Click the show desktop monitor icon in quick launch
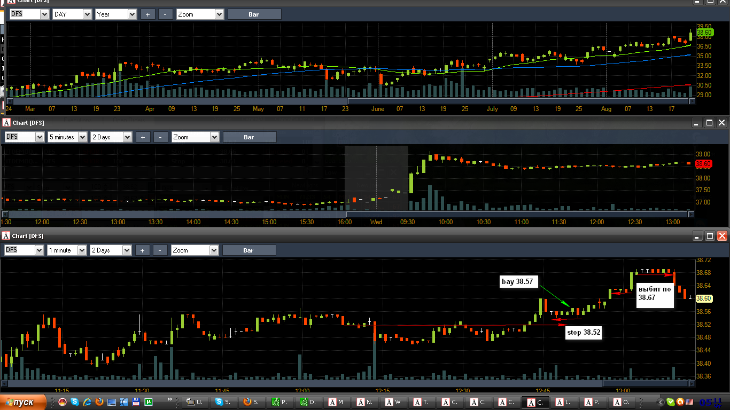Viewport: 730px width, 410px height. (112, 402)
